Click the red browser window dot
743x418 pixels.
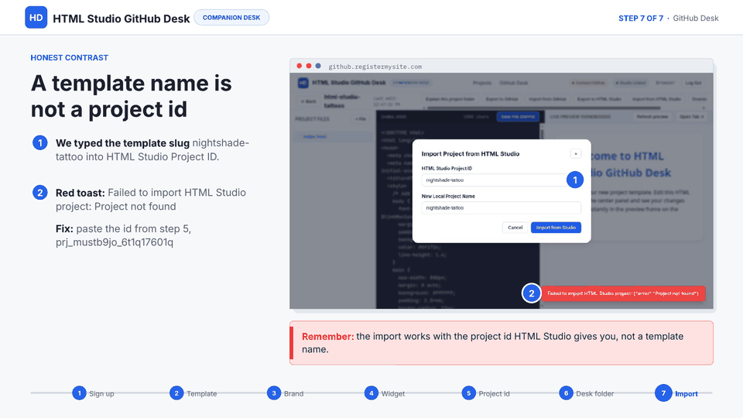pos(300,66)
